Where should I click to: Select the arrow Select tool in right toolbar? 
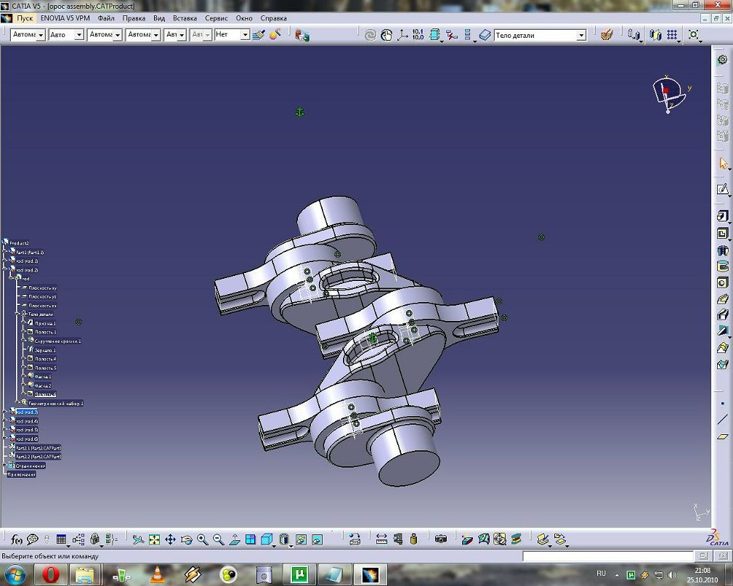pyautogui.click(x=722, y=163)
